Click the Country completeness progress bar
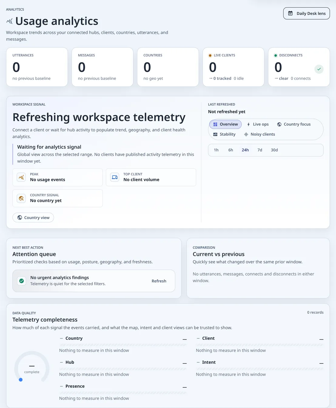The height and width of the screenshot is (408, 336). (123, 345)
